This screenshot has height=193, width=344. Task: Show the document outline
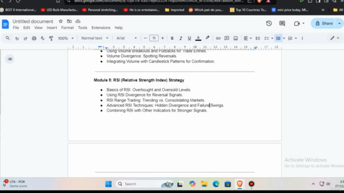pos(10,59)
